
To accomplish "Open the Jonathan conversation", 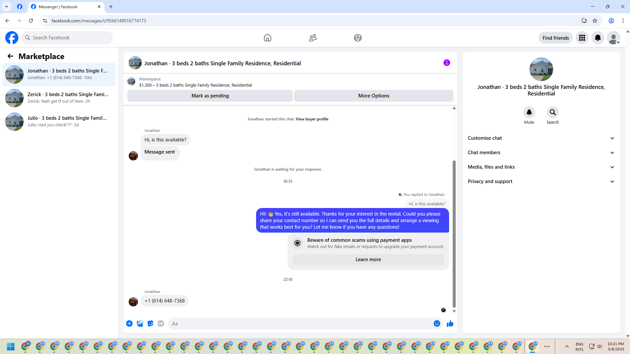I will click(59, 74).
